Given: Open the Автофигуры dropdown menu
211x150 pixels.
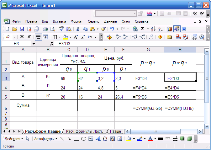Looking at the screenshot, I should (x=45, y=139).
